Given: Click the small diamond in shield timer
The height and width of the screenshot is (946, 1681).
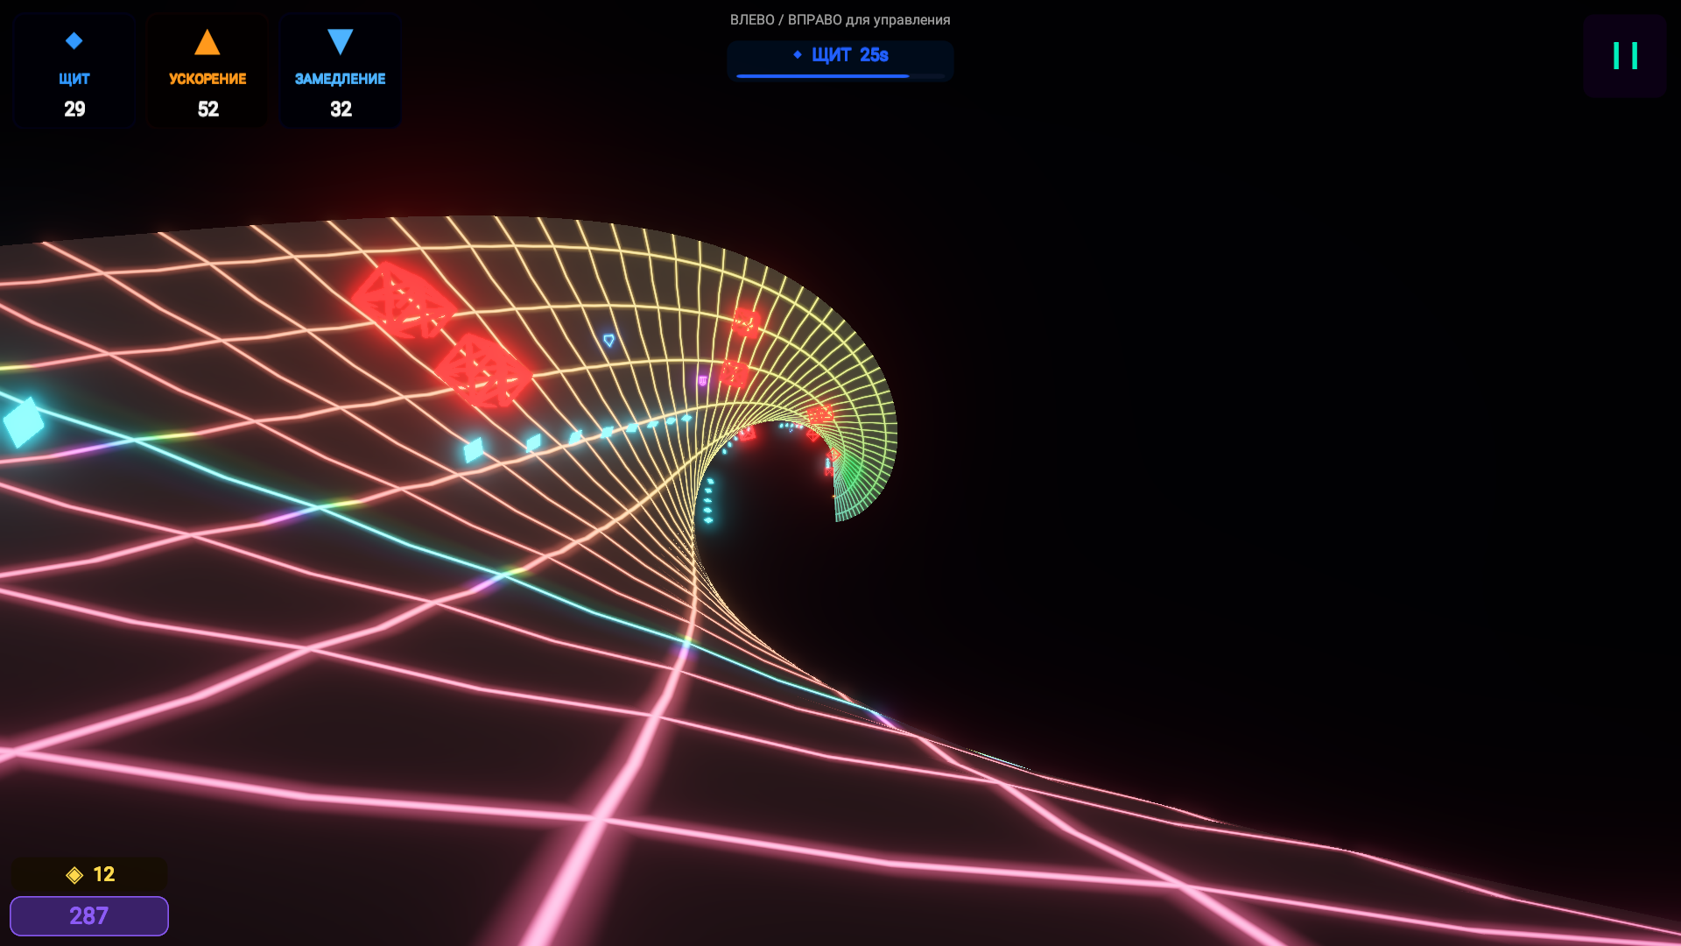Looking at the screenshot, I should pos(797,54).
